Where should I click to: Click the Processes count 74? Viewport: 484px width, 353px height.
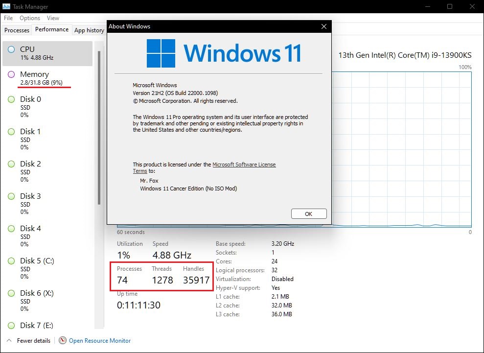122,280
